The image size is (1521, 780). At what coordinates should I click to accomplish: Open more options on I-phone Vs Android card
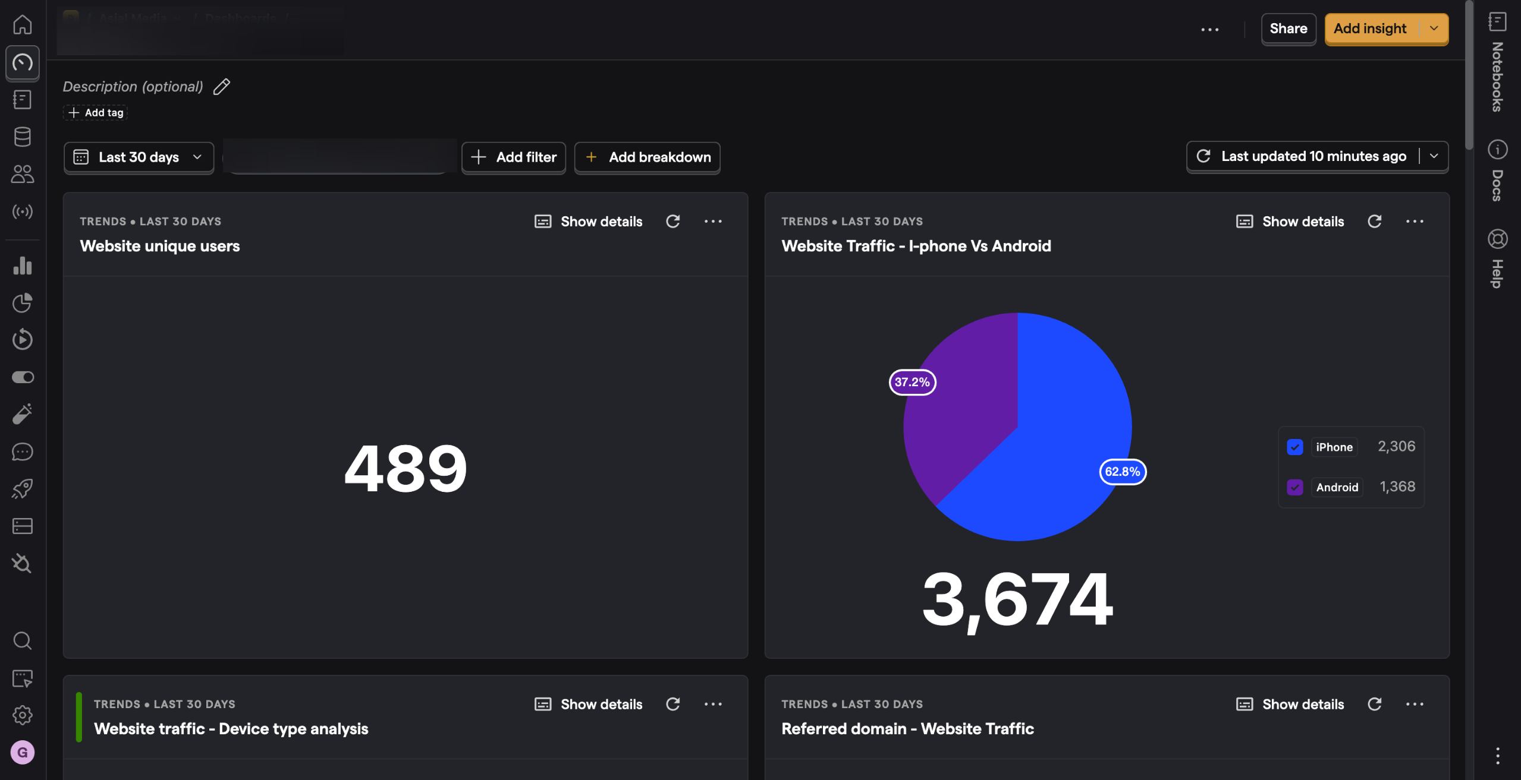click(1415, 222)
